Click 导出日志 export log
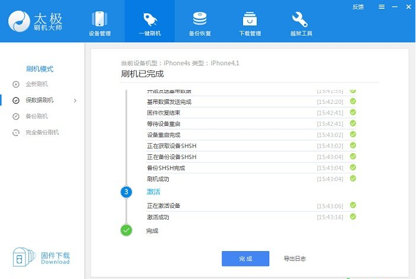The image size is (416, 279). [295, 259]
